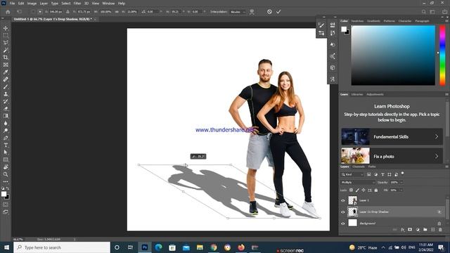Select the History Brush tool

coord(6,101)
